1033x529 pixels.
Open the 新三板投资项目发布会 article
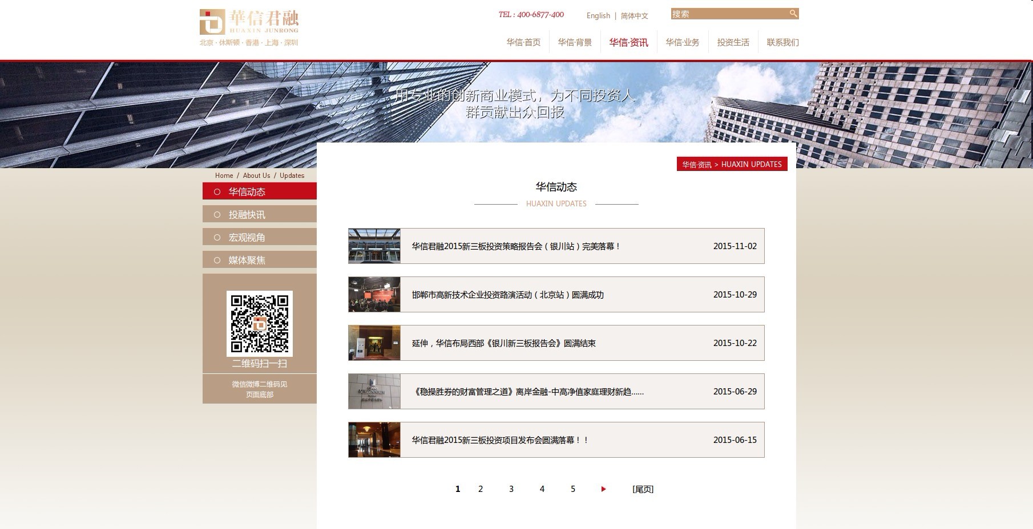[x=500, y=440]
